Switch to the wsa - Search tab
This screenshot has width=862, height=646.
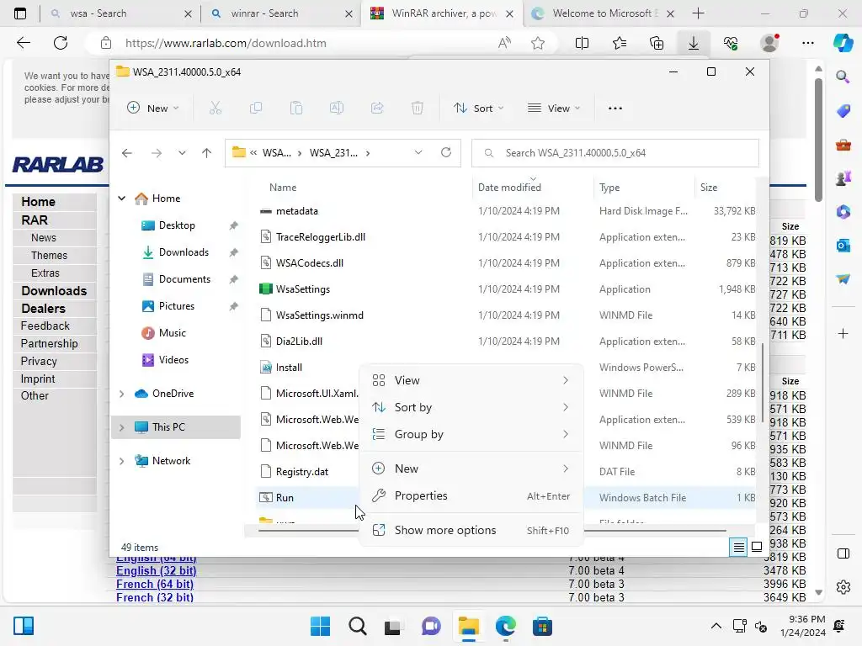point(121,13)
